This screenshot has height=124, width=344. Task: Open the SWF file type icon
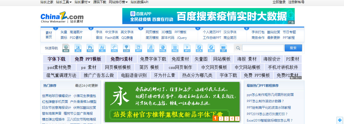click(x=211, y=48)
